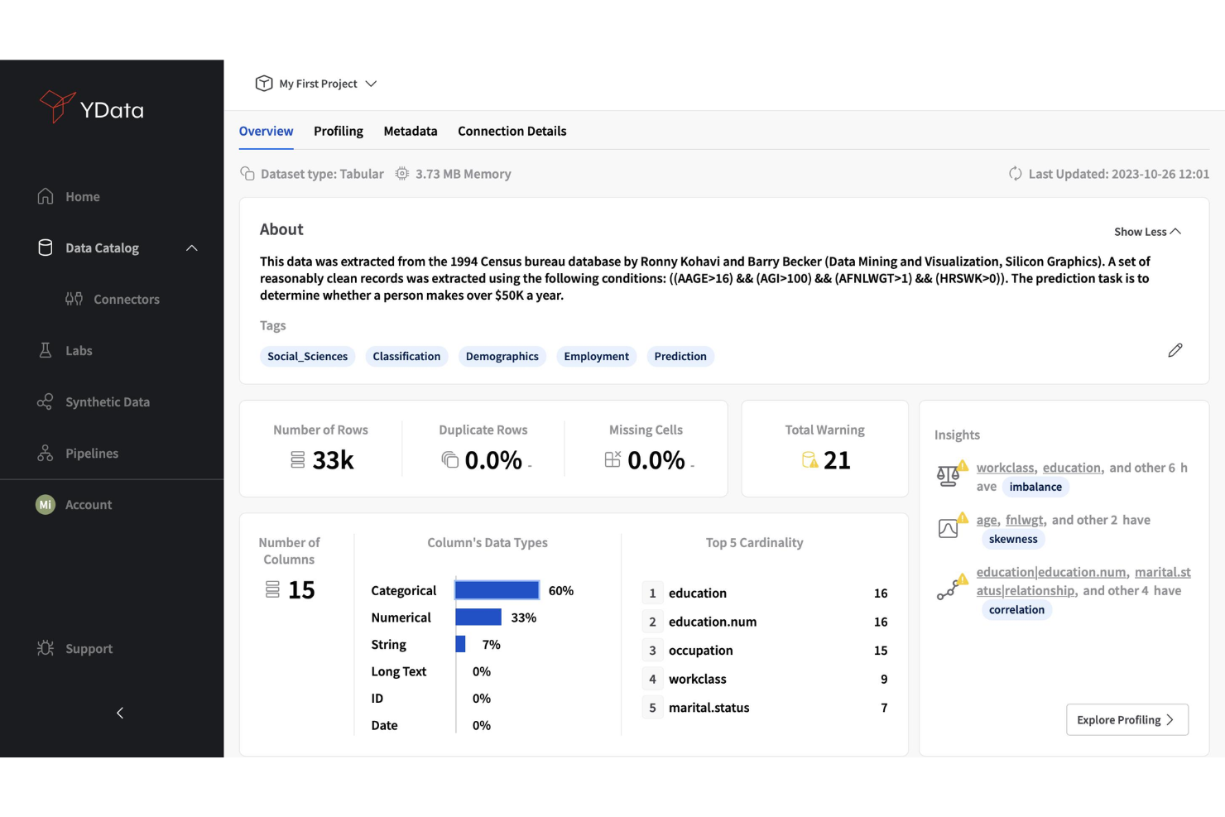Click the 33k rows value
The image size is (1225, 817).
pyautogui.click(x=334, y=459)
